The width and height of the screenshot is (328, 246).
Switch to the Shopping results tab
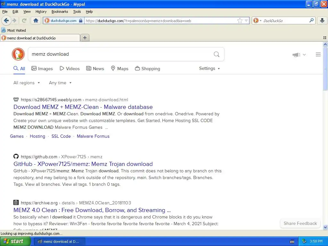coord(147,69)
